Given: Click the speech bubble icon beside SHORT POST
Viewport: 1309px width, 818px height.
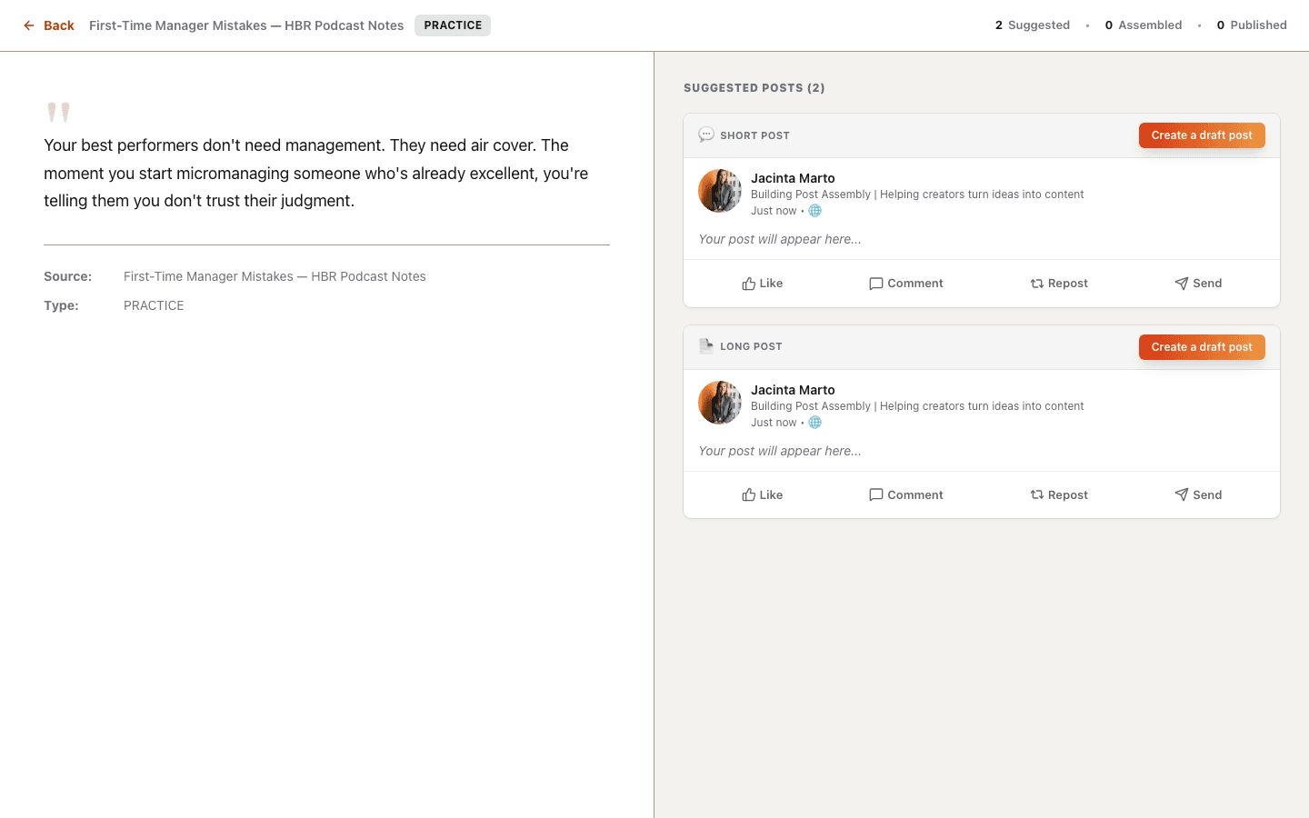Looking at the screenshot, I should (x=706, y=134).
